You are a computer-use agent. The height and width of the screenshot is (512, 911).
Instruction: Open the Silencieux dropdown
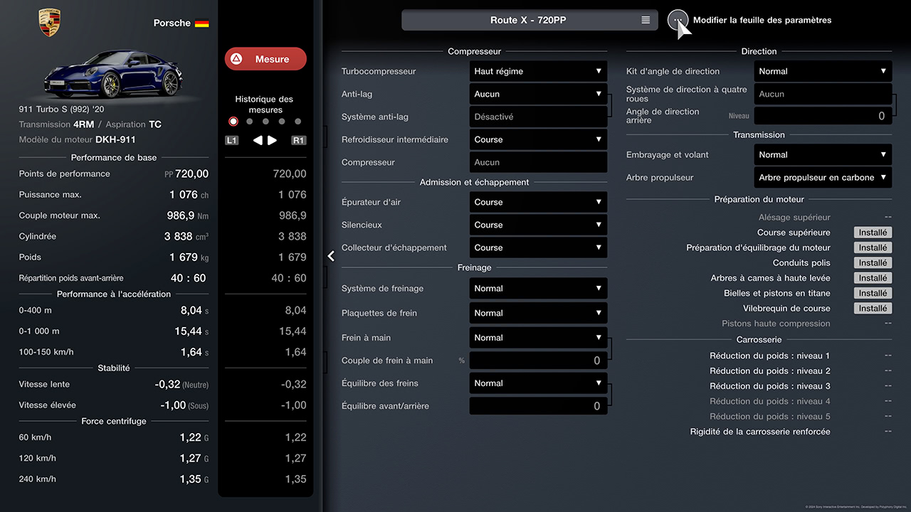point(538,225)
